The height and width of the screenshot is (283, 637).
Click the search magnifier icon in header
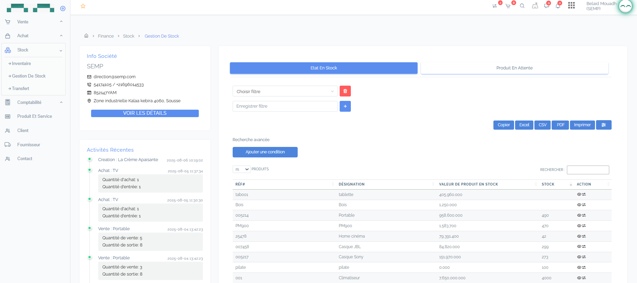pos(522,6)
